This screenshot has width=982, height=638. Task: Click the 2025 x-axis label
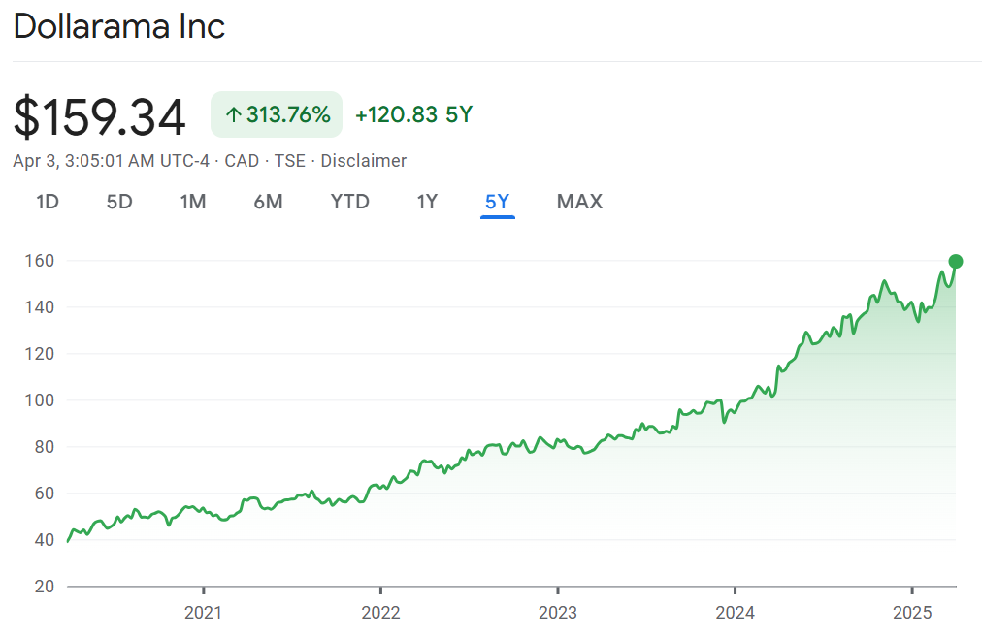click(912, 613)
